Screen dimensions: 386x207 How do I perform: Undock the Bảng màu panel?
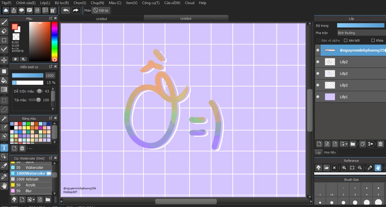(51, 118)
